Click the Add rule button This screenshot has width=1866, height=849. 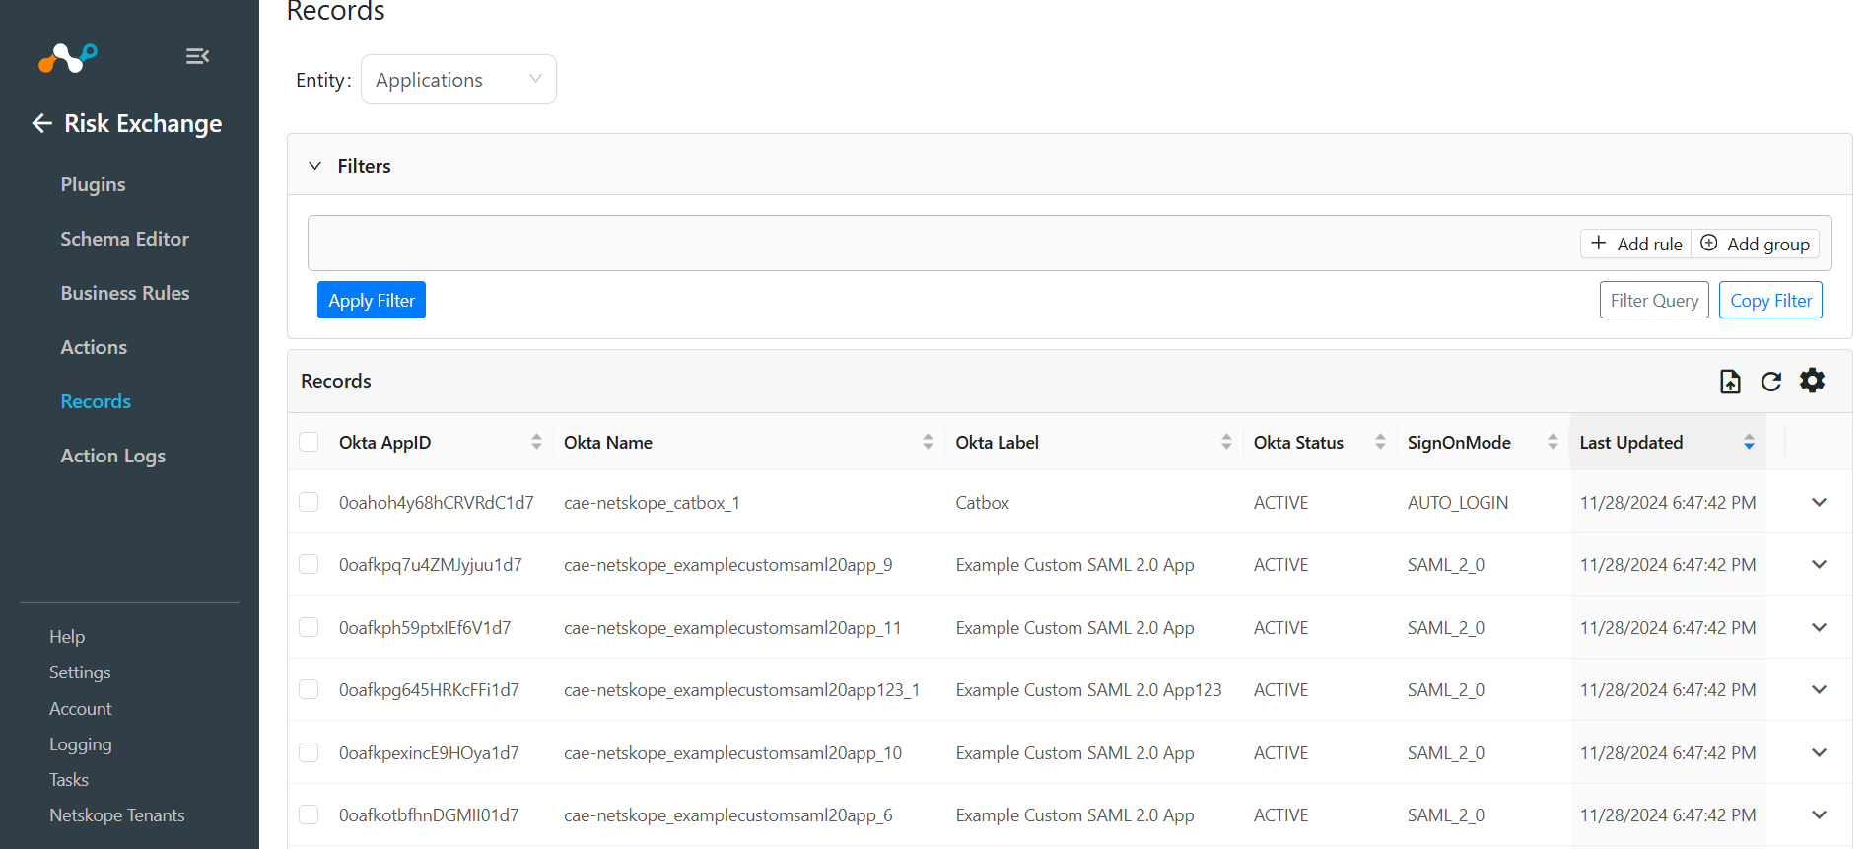(1636, 244)
